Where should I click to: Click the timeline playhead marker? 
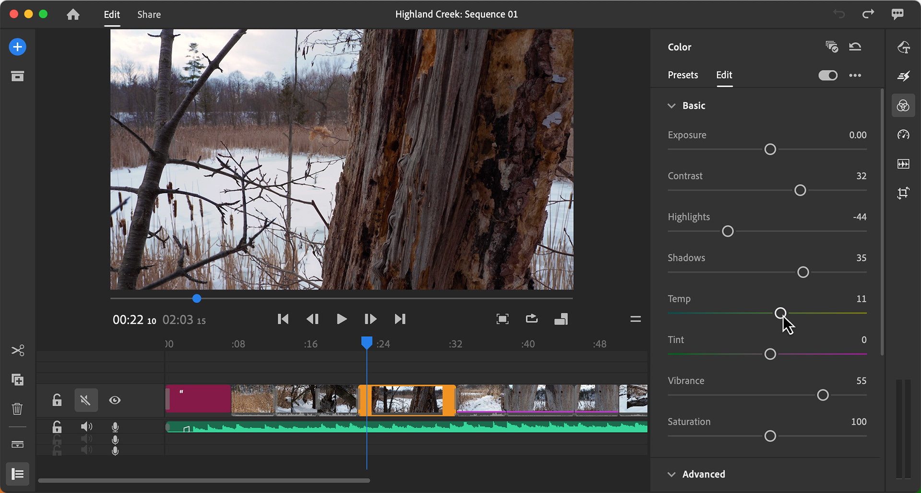pyautogui.click(x=366, y=342)
